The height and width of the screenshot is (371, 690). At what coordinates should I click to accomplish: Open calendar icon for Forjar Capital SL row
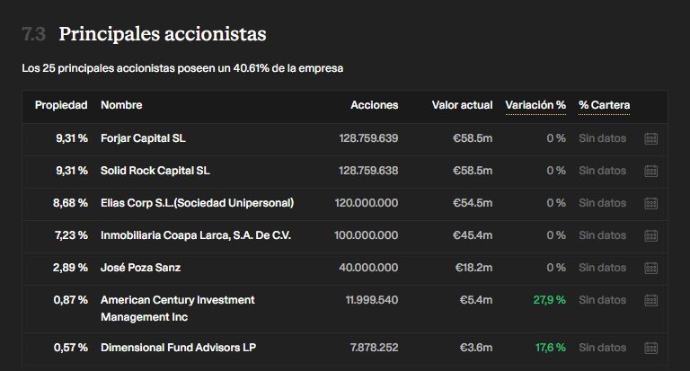[x=650, y=138]
